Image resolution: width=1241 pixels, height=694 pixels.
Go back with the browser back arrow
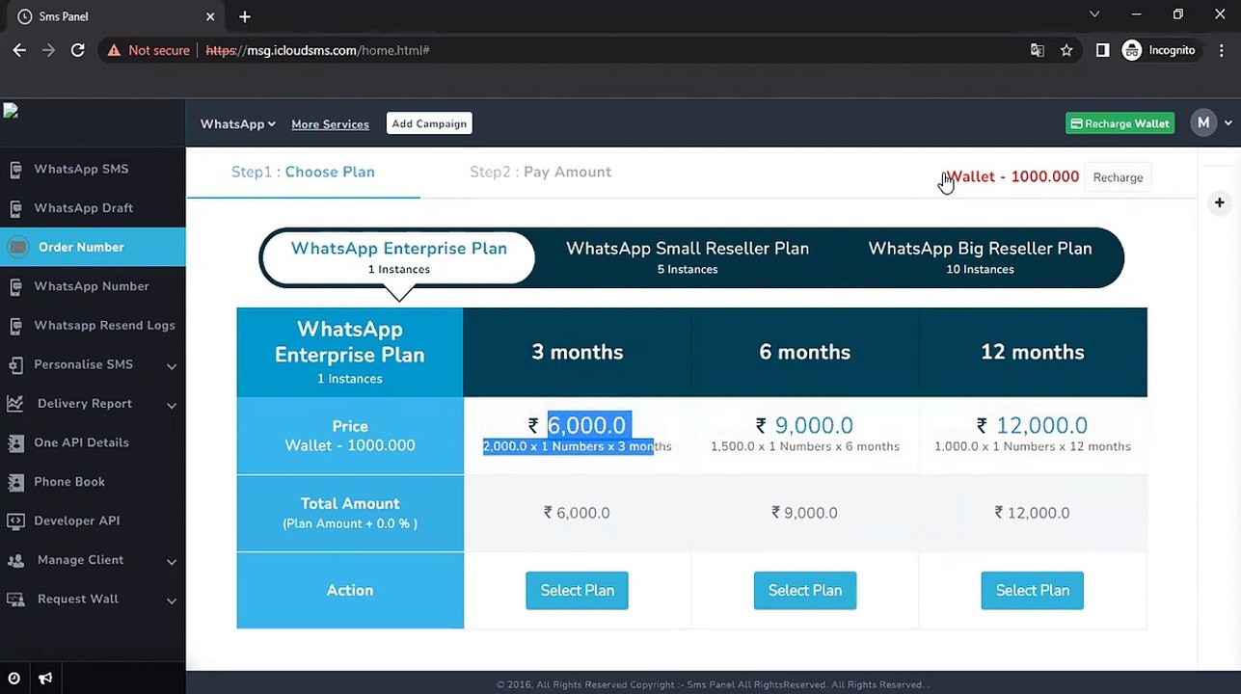click(x=19, y=50)
